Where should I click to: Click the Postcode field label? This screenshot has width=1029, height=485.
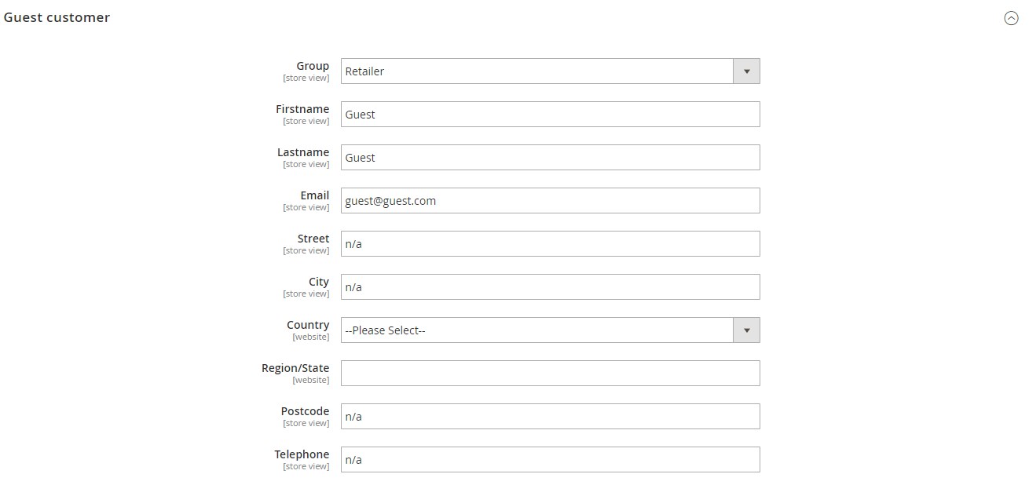305,411
